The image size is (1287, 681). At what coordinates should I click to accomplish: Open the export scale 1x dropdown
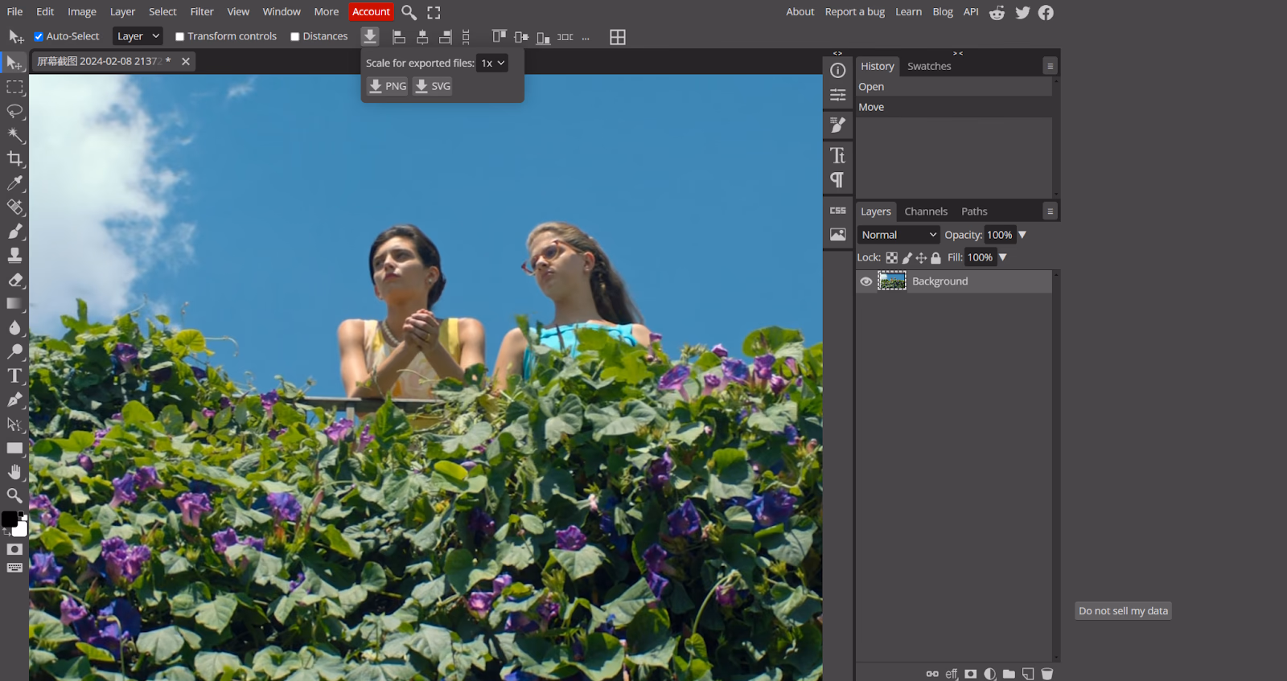point(492,63)
